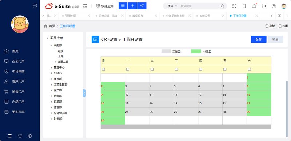291x141 pixels.
Task: Select calendar day 17
Action: pos(137,103)
